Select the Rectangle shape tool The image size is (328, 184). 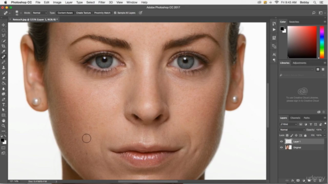tap(4, 116)
